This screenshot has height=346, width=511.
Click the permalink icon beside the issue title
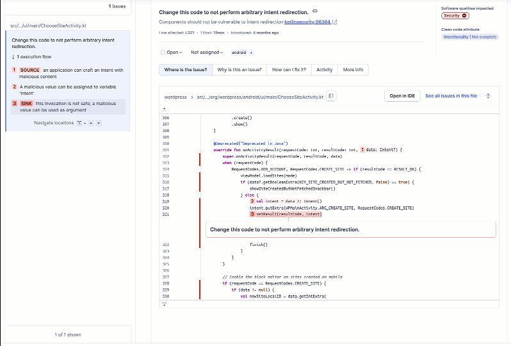(x=315, y=12)
